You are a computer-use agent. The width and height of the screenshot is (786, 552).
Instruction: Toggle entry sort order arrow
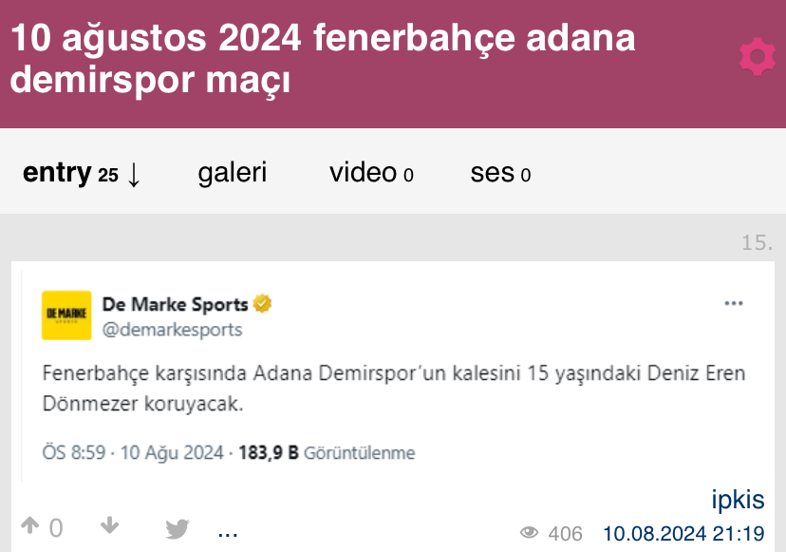coord(133,174)
